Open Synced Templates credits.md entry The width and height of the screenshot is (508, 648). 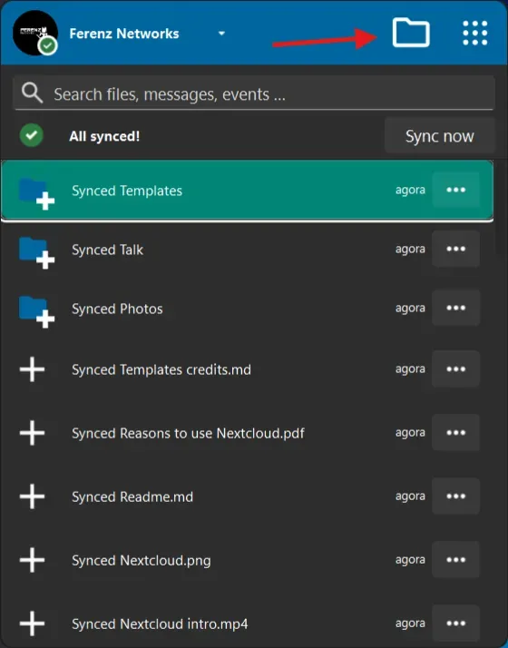(x=247, y=369)
